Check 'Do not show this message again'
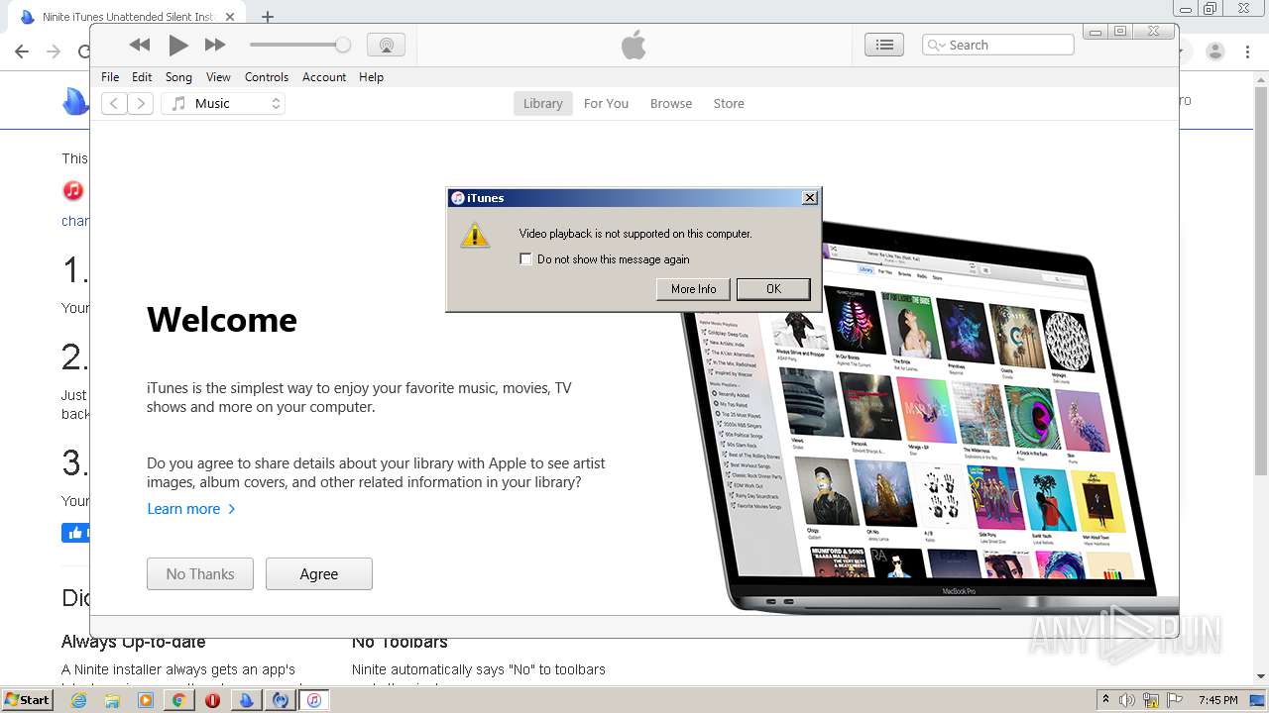The image size is (1269, 713). 525,259
